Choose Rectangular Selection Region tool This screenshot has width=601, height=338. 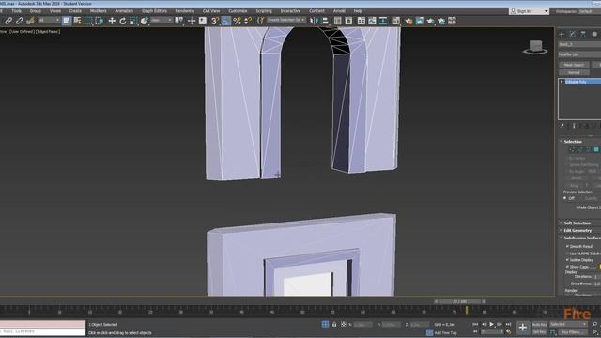(x=88, y=21)
